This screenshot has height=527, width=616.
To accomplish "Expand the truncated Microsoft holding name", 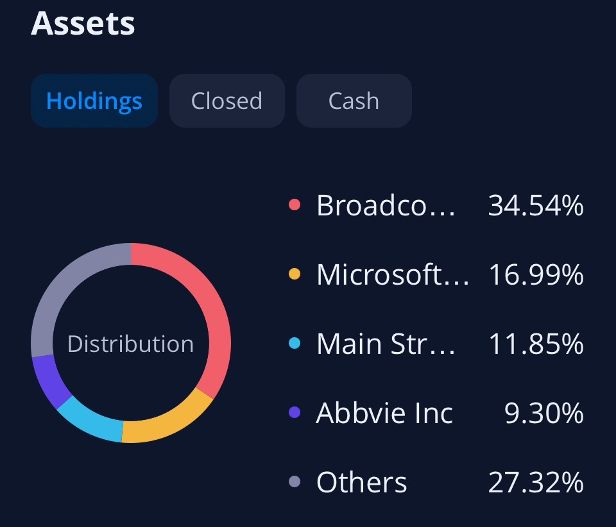I will point(393,274).
